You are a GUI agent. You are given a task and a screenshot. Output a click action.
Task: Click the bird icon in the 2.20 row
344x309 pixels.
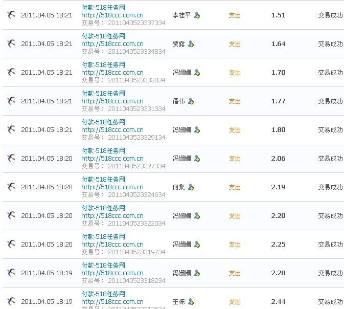pyautogui.click(x=11, y=215)
